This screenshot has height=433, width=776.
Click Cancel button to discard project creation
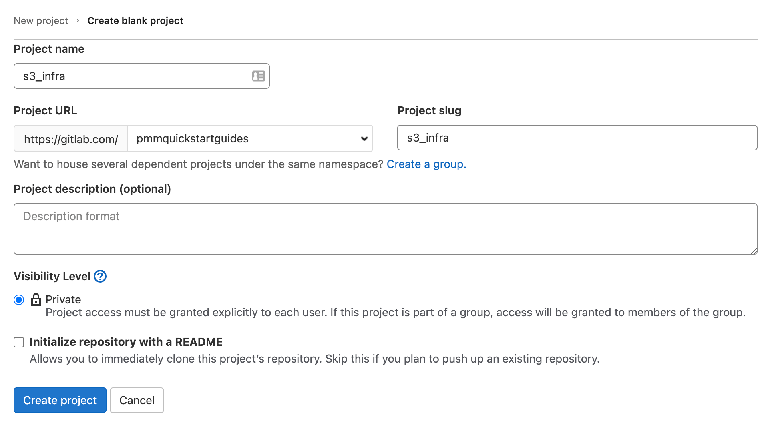tap(137, 400)
